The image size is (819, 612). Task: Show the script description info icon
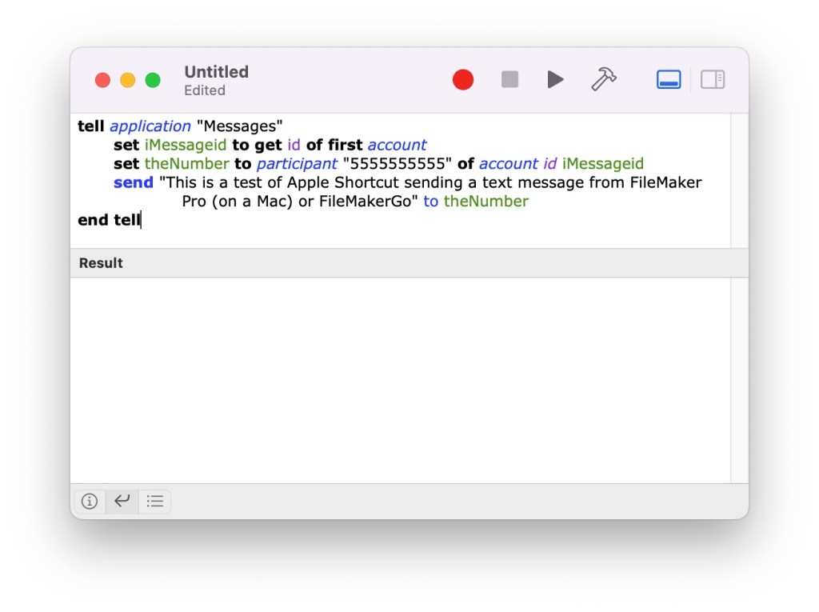tap(90, 502)
